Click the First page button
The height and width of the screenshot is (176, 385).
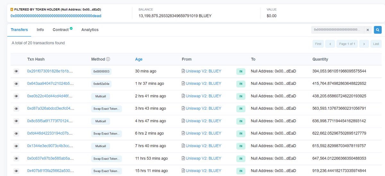pyautogui.click(x=318, y=44)
